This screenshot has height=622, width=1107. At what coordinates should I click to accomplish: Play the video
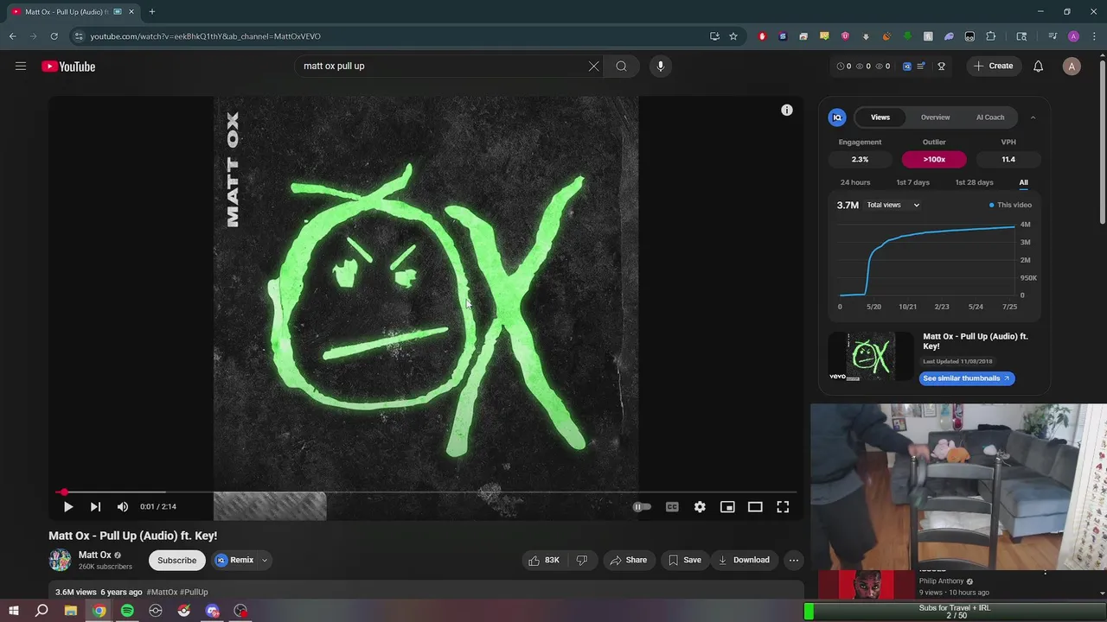[x=68, y=507]
